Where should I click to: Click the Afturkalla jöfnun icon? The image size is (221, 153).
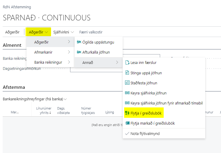tap(79, 52)
